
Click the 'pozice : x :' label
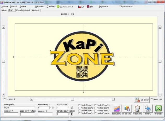pyautogui.click(x=67, y=14)
